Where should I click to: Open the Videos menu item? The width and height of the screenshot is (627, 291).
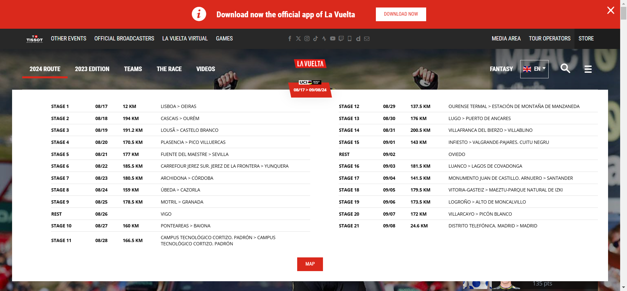(205, 69)
